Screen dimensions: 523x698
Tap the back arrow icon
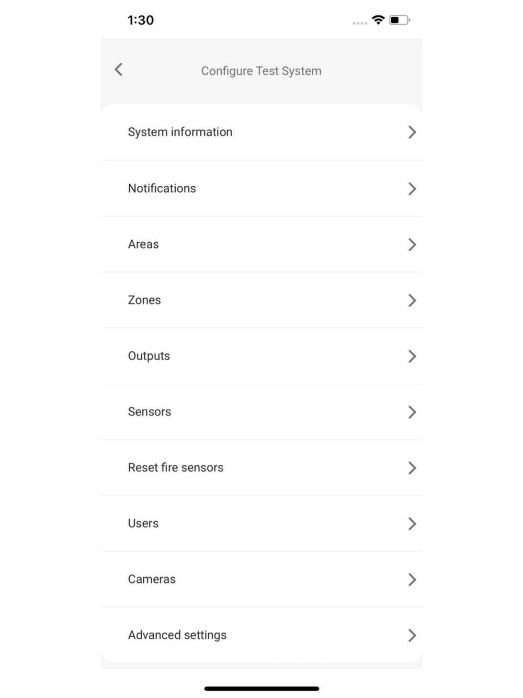[x=119, y=70]
